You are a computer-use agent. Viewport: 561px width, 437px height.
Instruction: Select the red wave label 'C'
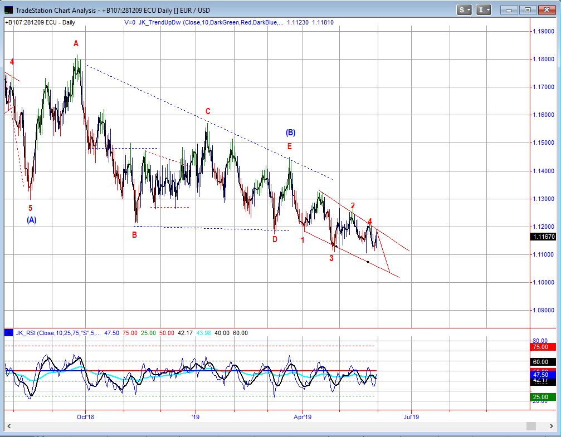coord(208,111)
